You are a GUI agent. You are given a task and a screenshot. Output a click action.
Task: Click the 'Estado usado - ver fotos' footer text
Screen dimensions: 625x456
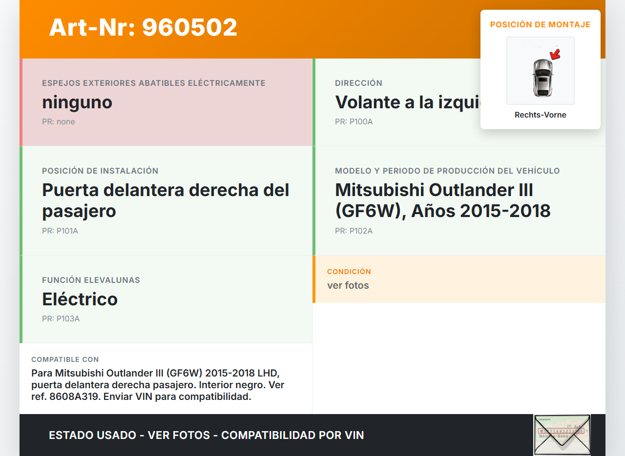coord(206,435)
